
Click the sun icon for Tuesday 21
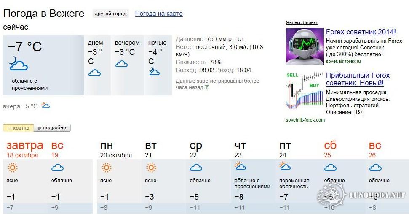[151, 168]
